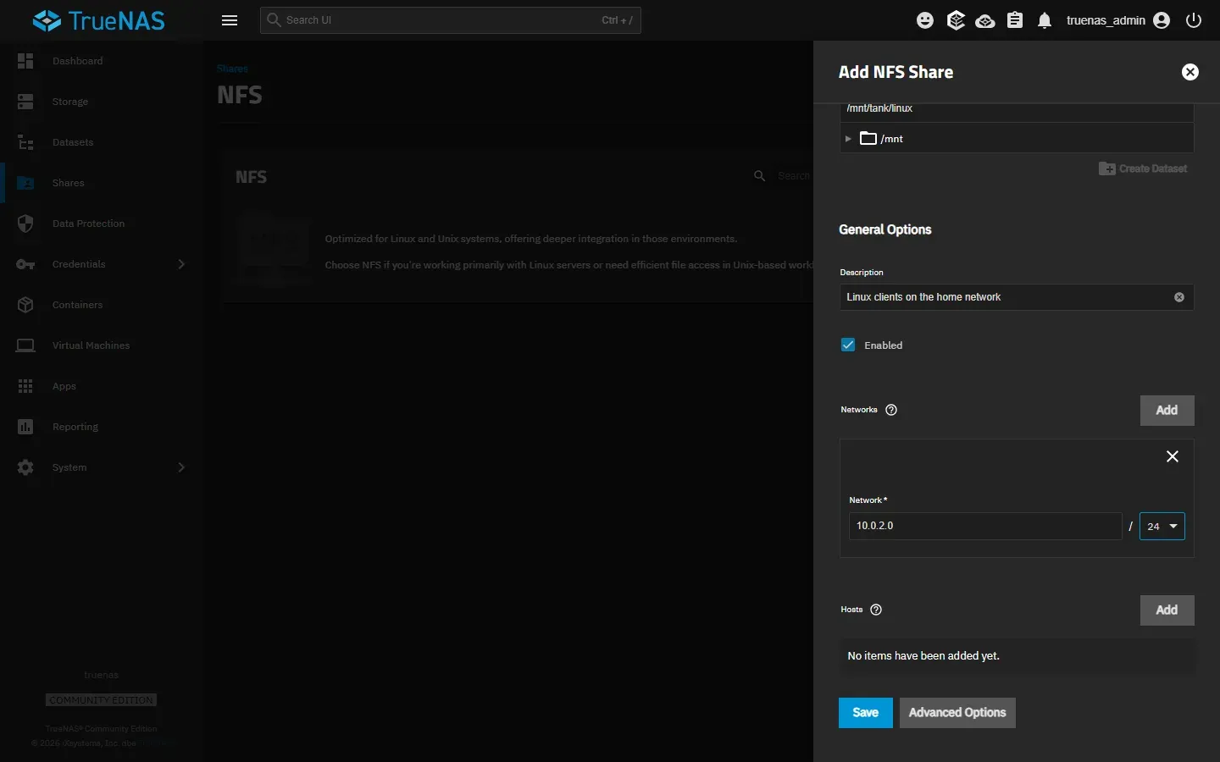
Task: Click the Shares breadcrumb link
Action: pyautogui.click(x=232, y=69)
